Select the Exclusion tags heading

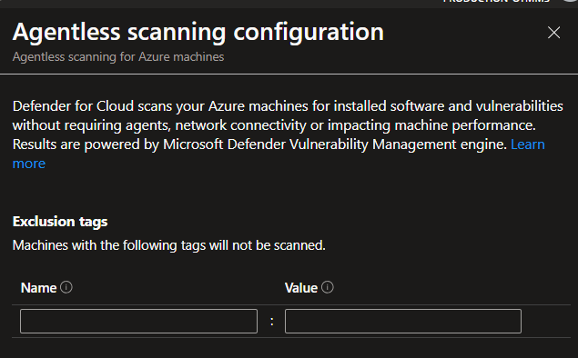tap(60, 222)
